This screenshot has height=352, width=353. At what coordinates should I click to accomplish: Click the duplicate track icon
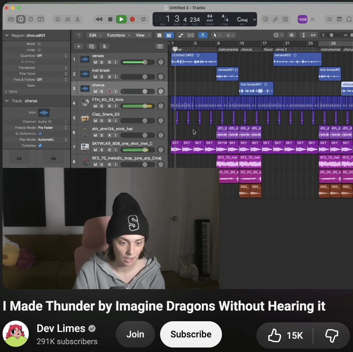(x=92, y=46)
